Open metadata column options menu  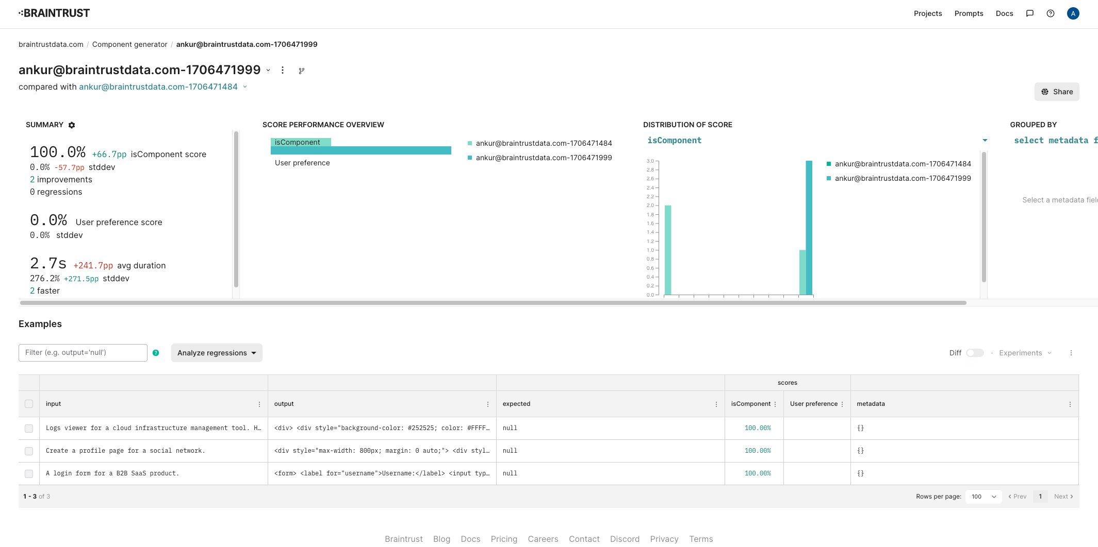1070,404
